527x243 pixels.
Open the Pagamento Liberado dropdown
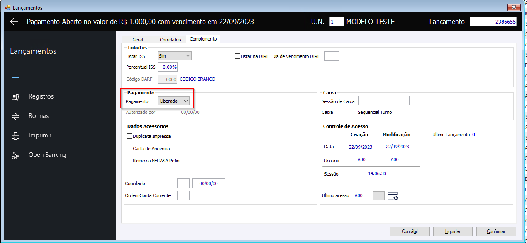point(174,101)
